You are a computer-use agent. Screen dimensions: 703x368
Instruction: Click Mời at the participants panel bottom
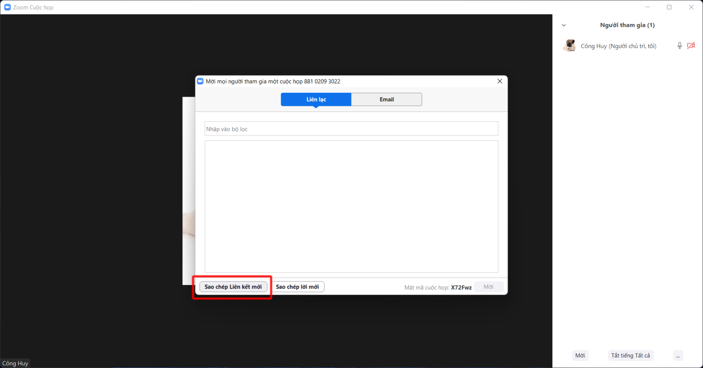580,355
